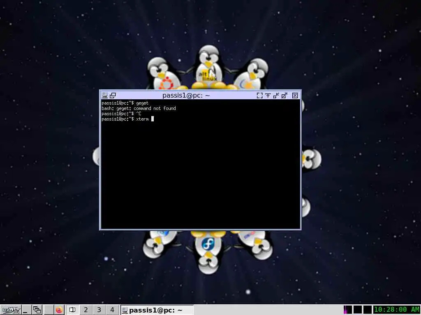Open the xterm window menu icon
Screen dimensions: 421x315
(x=105, y=95)
